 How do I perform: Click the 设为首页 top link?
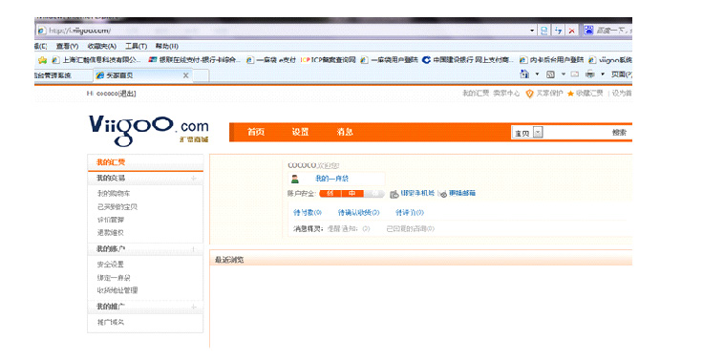tap(622, 94)
